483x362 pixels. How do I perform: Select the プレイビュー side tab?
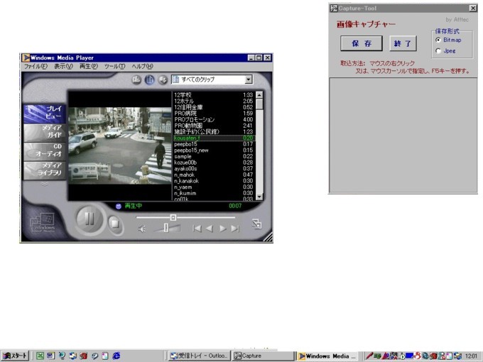tap(45, 113)
